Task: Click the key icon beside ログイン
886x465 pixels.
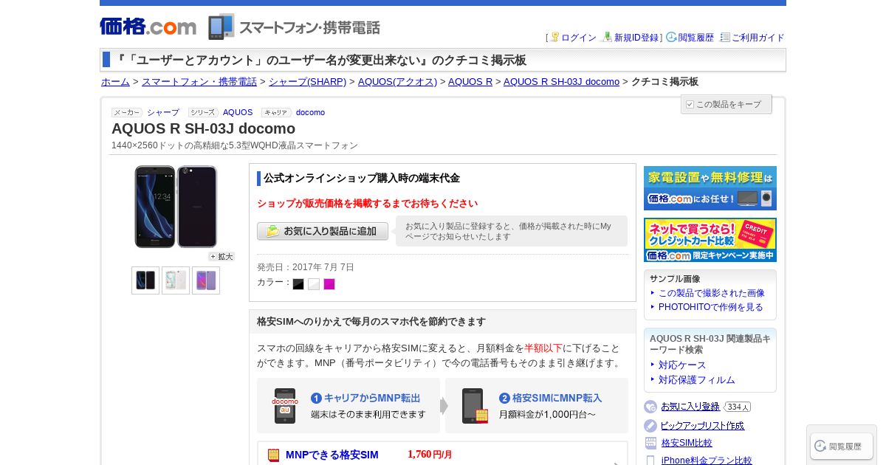Action: click(x=554, y=37)
